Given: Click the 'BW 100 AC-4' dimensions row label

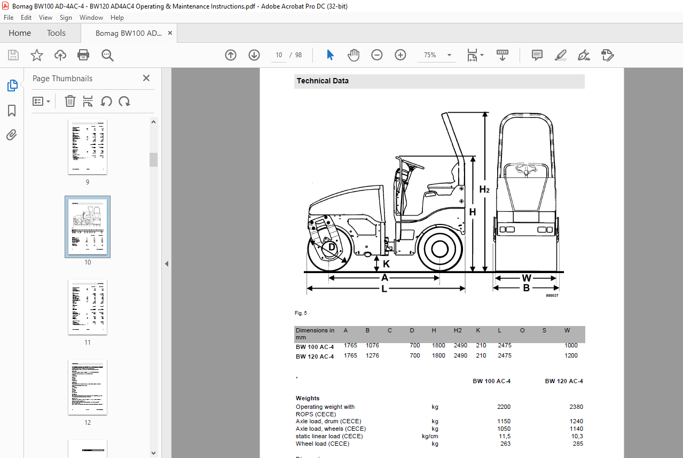Looking at the screenshot, I should [315, 347].
